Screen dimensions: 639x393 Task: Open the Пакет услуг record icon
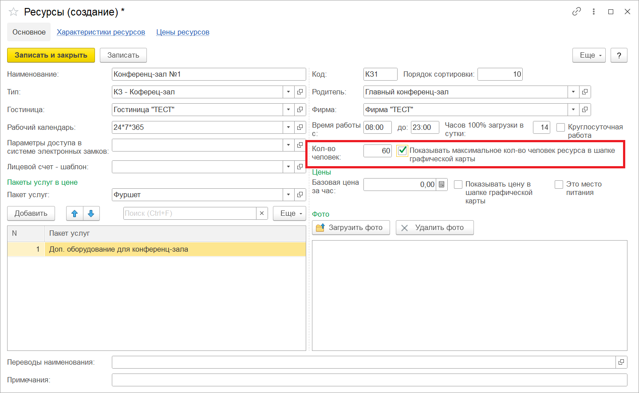[x=300, y=195]
